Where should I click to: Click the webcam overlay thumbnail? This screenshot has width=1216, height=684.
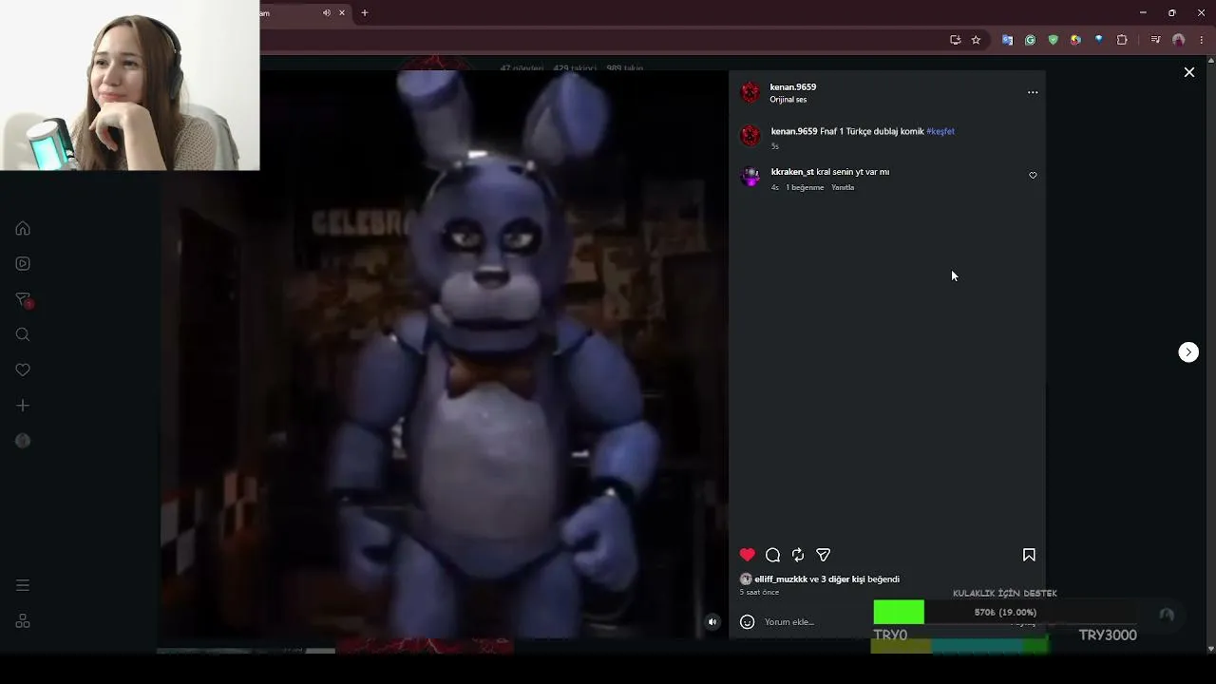[x=130, y=85]
